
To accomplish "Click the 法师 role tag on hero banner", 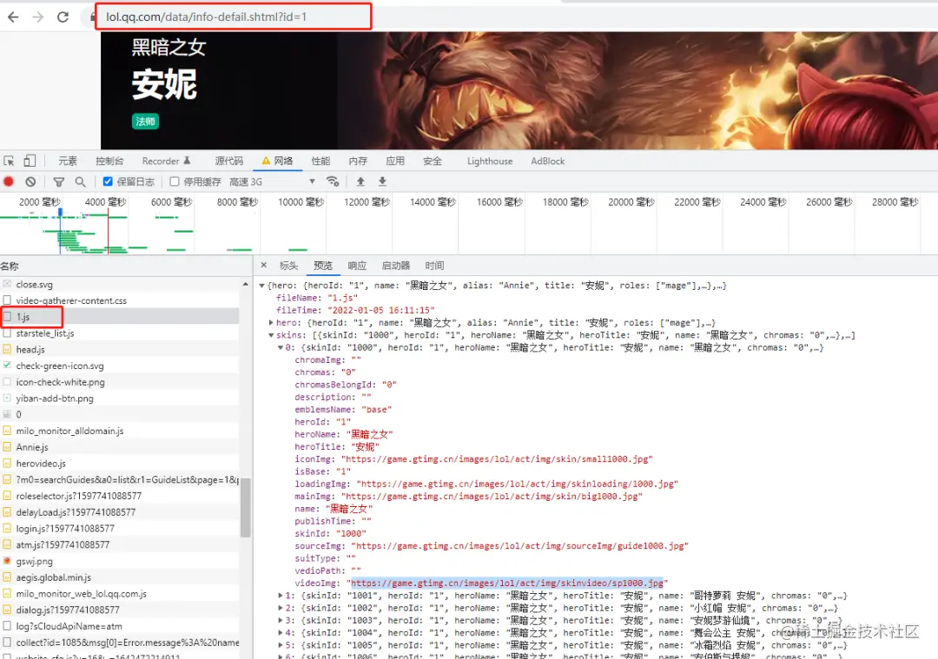I will (x=145, y=122).
